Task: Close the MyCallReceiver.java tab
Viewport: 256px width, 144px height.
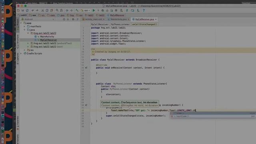Action: tap(156, 19)
